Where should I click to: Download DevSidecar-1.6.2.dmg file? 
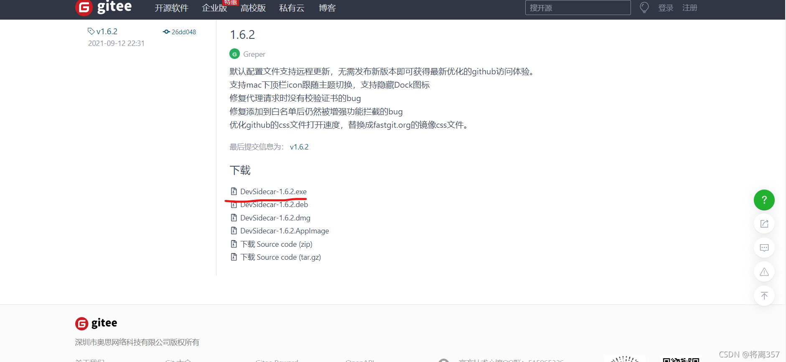coord(275,218)
